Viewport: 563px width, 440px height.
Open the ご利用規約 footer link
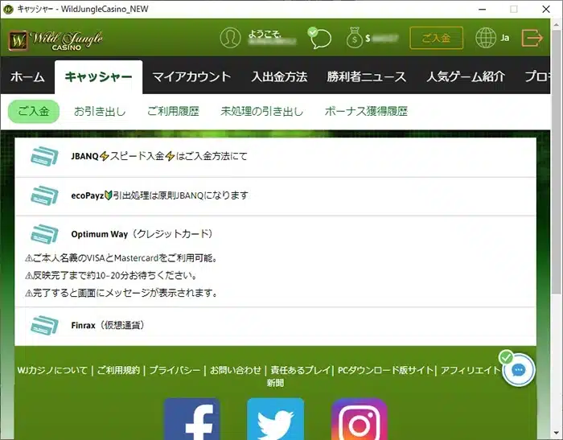[x=118, y=370]
